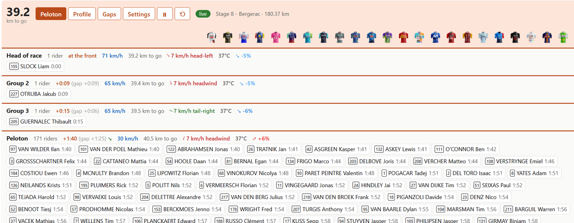Select the blue jersey with red sleeves
Viewport: 574px width, 223px height.
(x=499, y=37)
